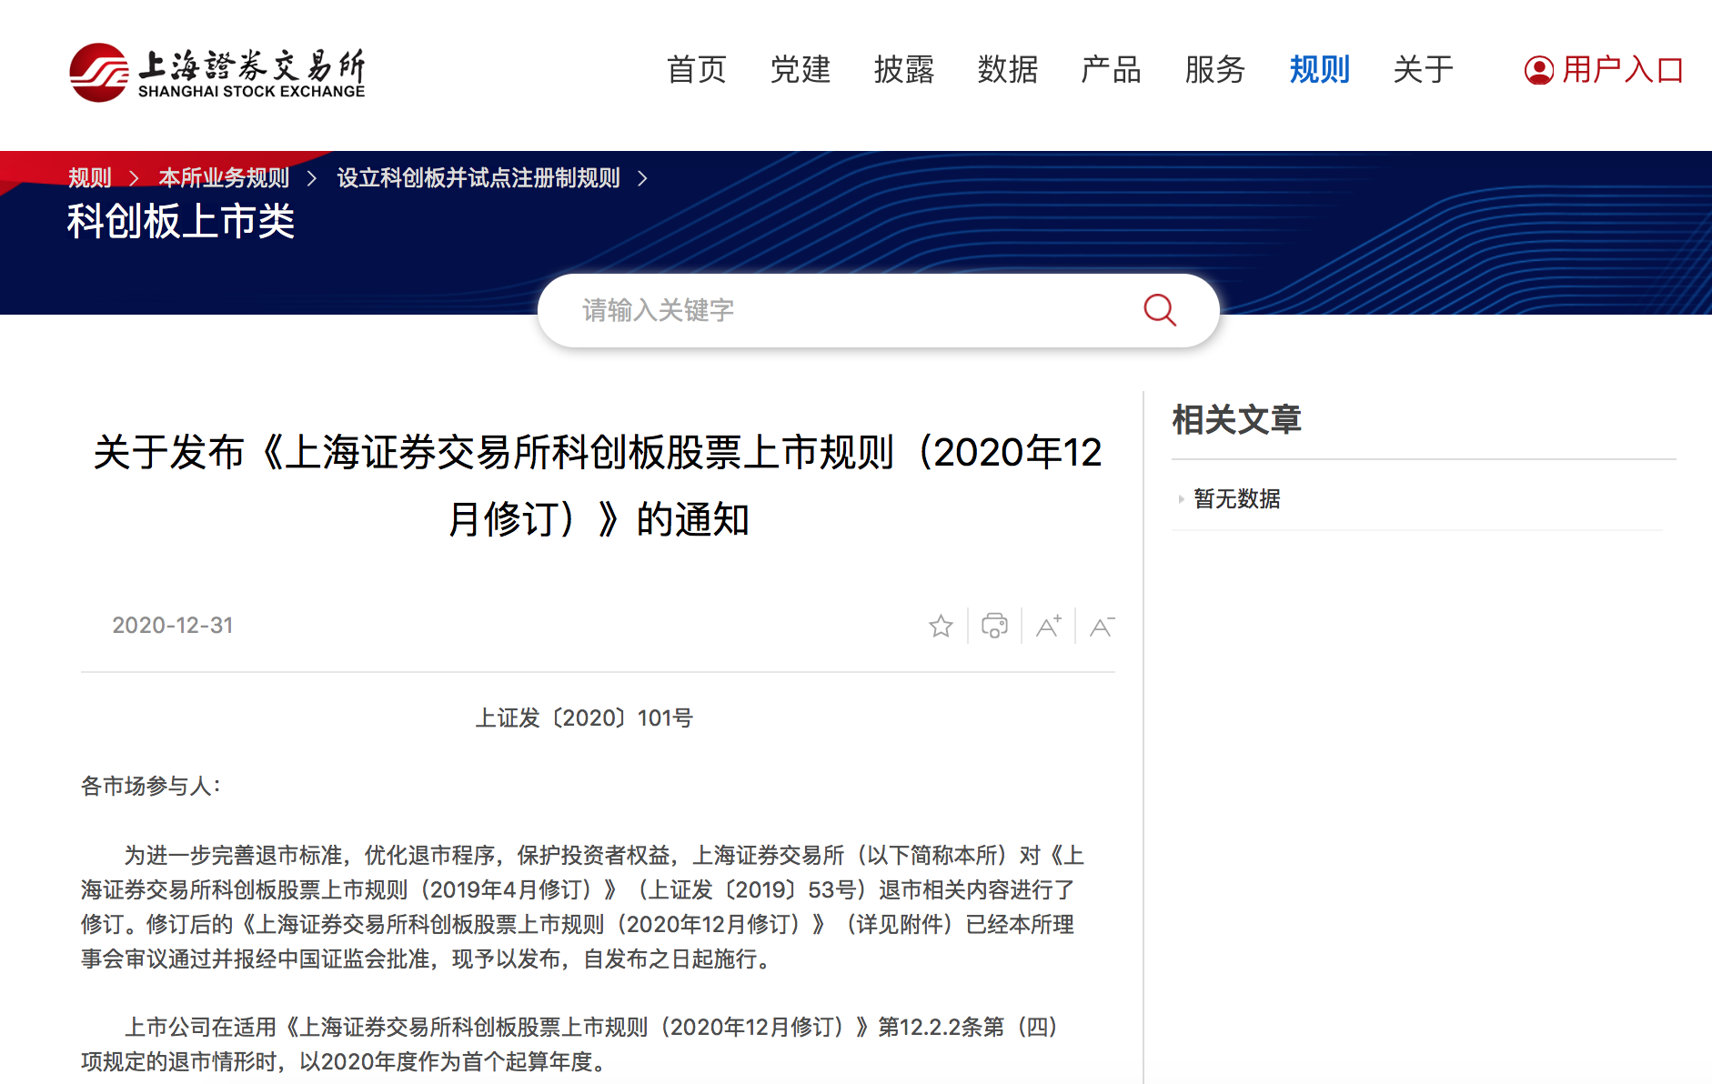This screenshot has height=1084, width=1712.
Task: Click the 各市场参与人 salutation line
Action: click(150, 786)
